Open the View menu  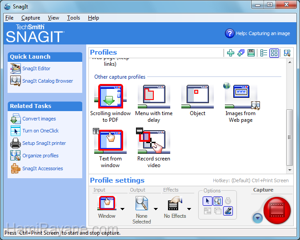click(x=53, y=18)
